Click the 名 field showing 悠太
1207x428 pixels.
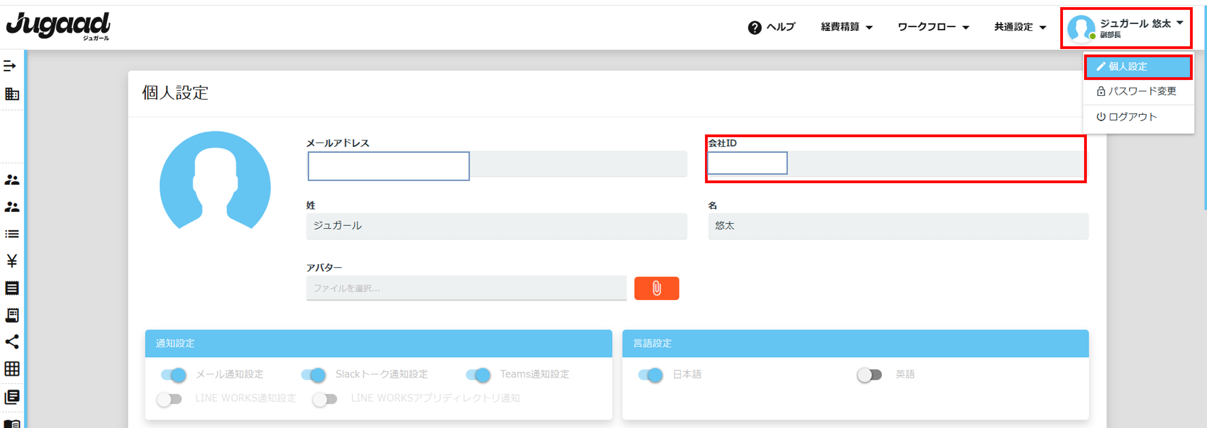[x=898, y=226]
